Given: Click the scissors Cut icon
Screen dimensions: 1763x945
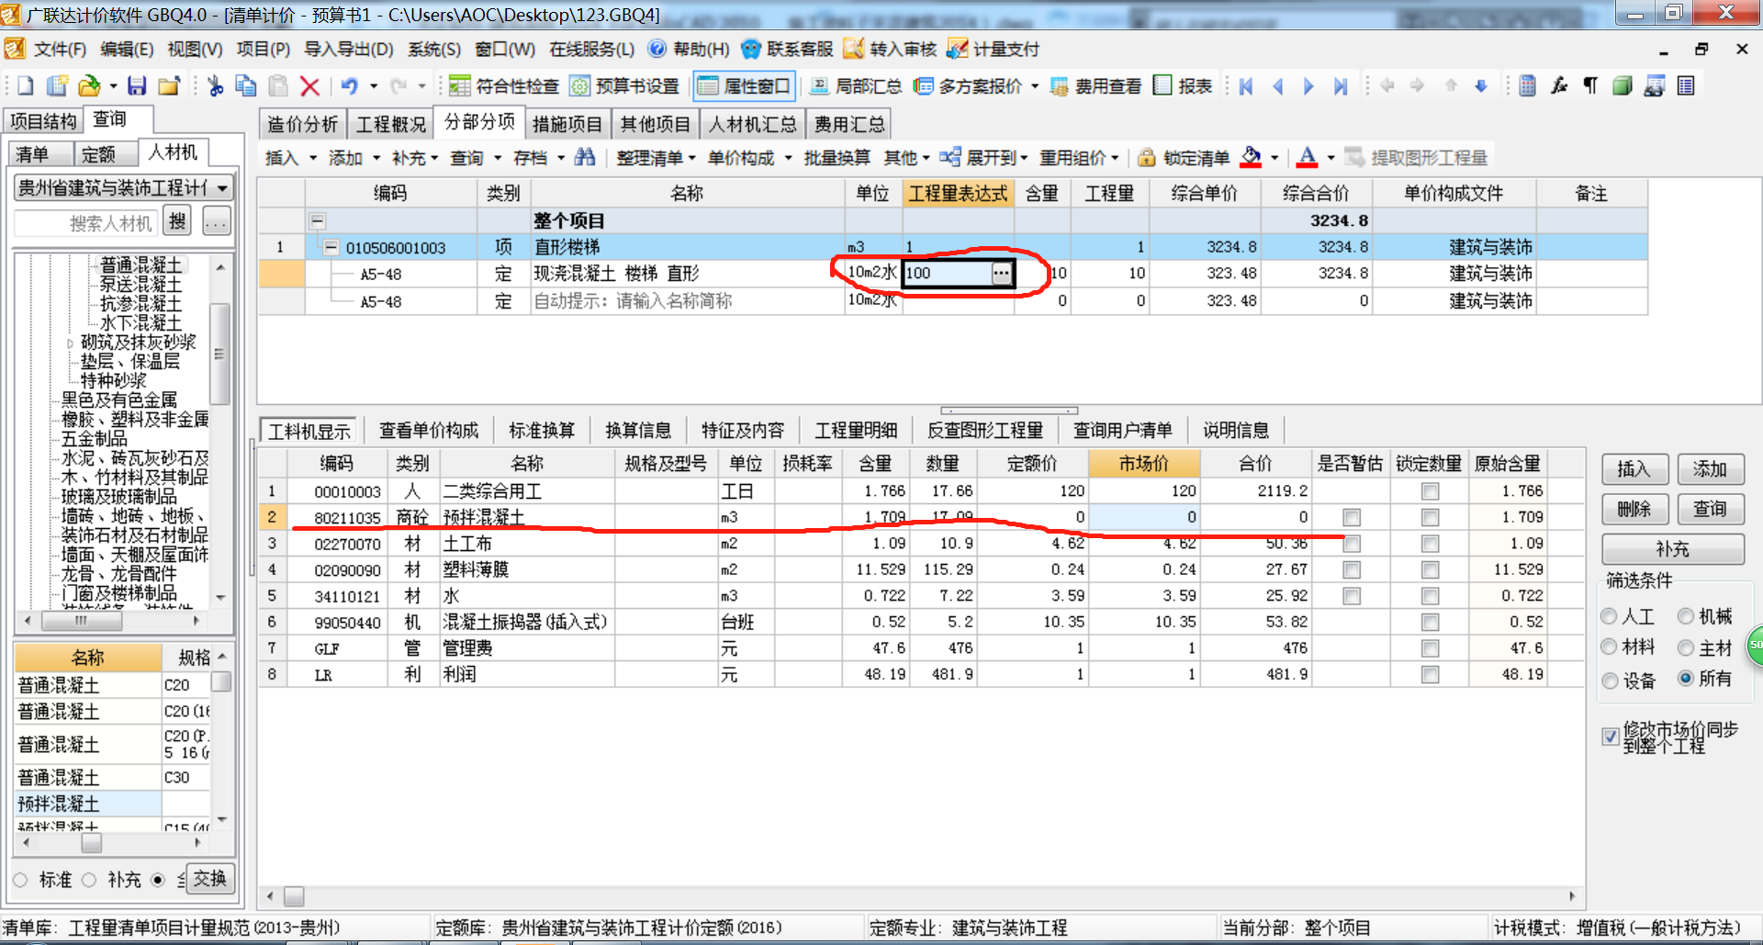Looking at the screenshot, I should pyautogui.click(x=215, y=86).
